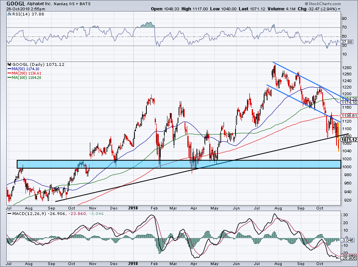358x267 pixels.
Task: Click the 1184.28 price tag on right axis
Action: (350, 99)
